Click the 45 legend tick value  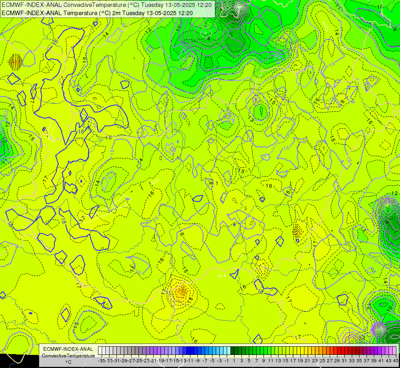(x=396, y=361)
